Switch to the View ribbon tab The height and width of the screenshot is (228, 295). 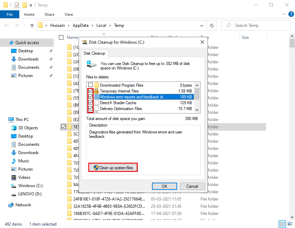(x=69, y=14)
